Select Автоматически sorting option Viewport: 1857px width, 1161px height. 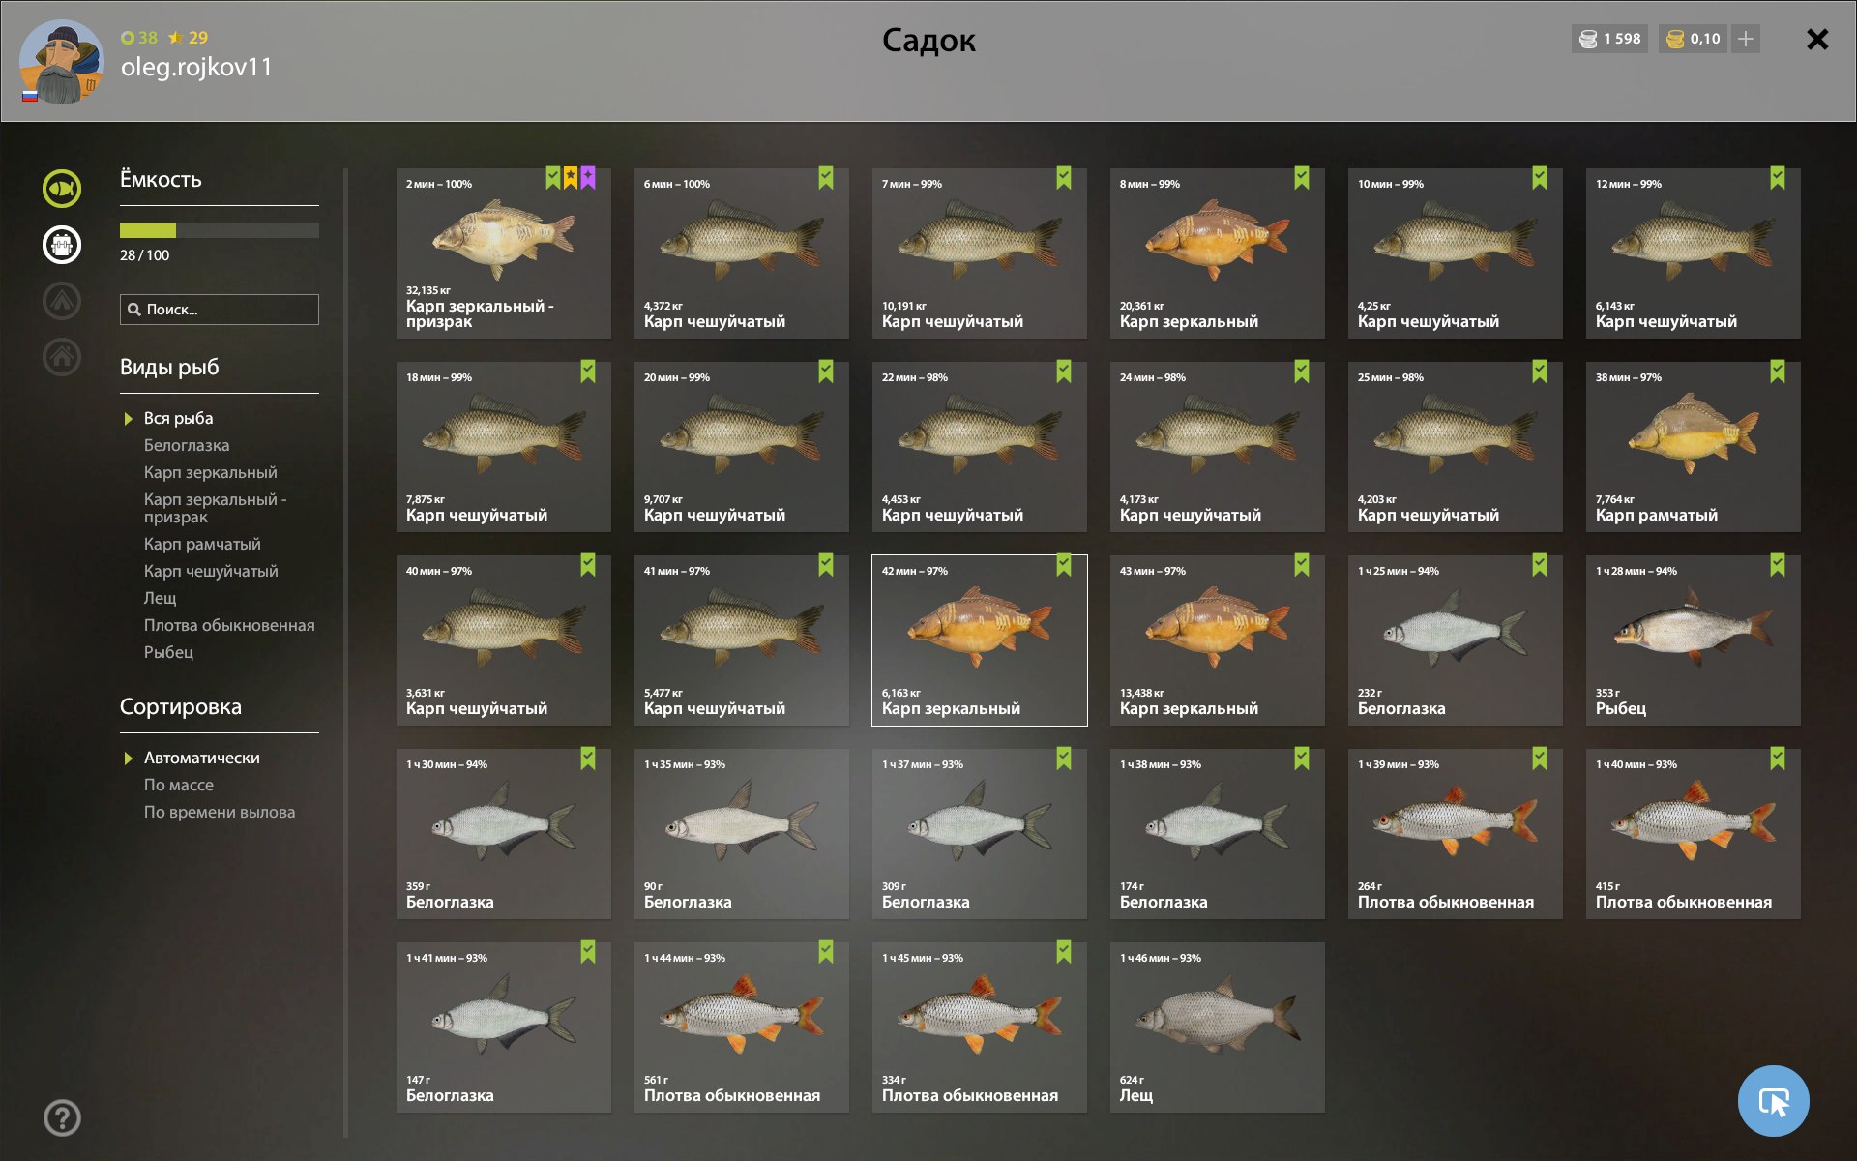click(201, 758)
